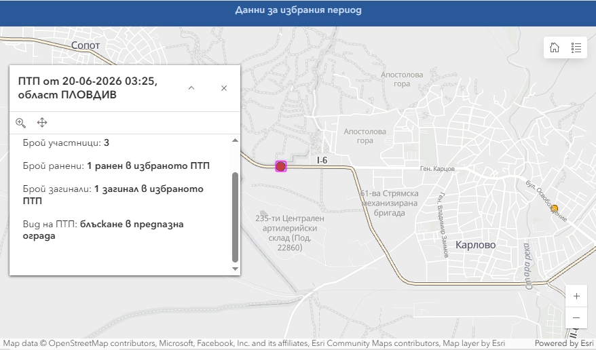Screen dimensions: 596x350
Task: Select the red accident marker on I-6
Action: pyautogui.click(x=280, y=166)
